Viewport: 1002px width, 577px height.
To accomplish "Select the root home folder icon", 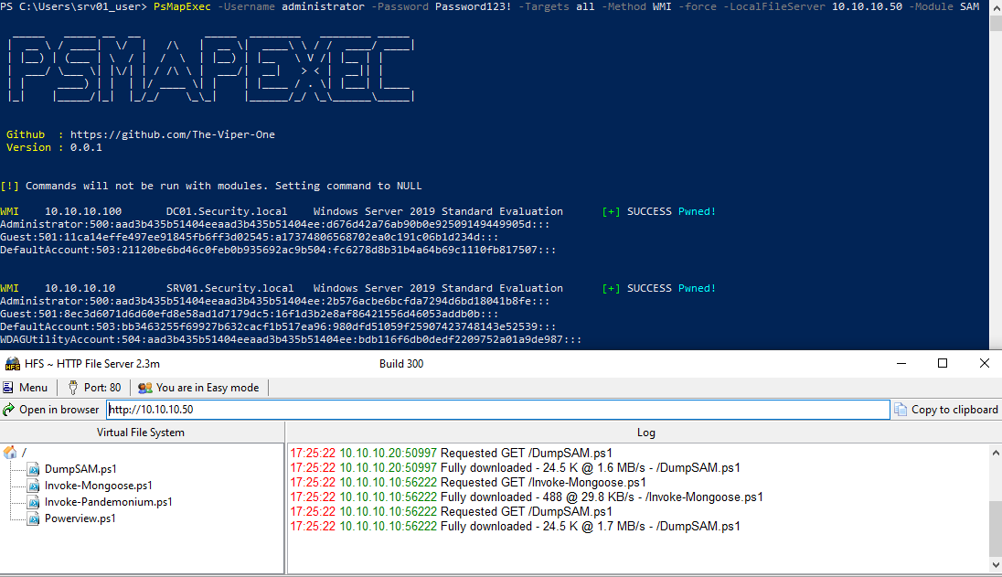I will [x=9, y=453].
